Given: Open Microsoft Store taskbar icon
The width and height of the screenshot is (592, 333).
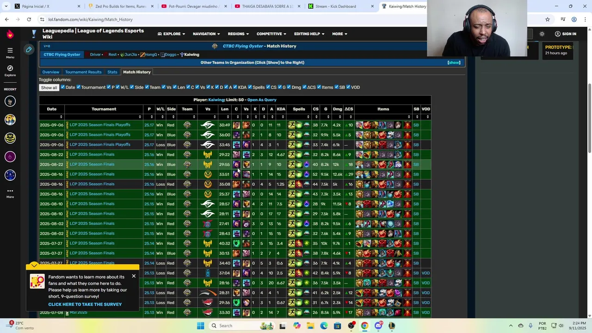Looking at the screenshot, I should pos(338,326).
